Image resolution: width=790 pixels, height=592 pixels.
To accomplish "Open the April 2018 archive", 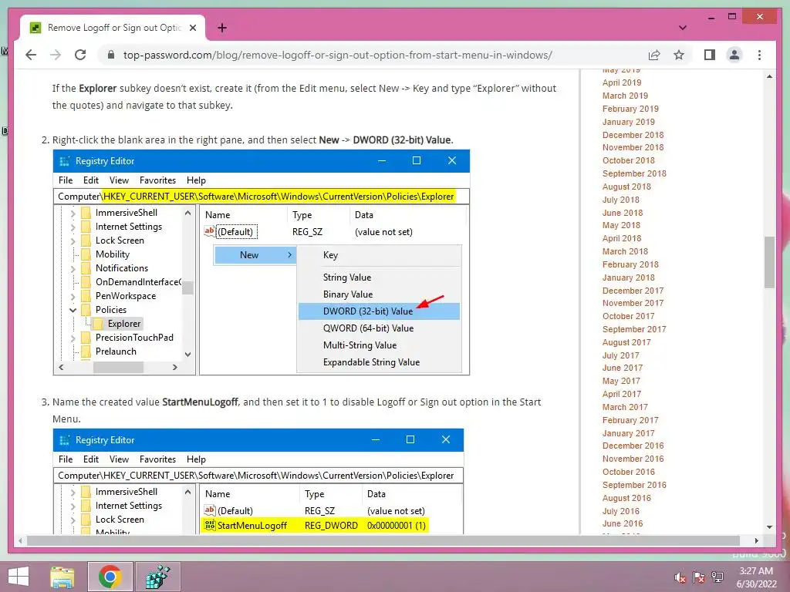I will point(622,239).
